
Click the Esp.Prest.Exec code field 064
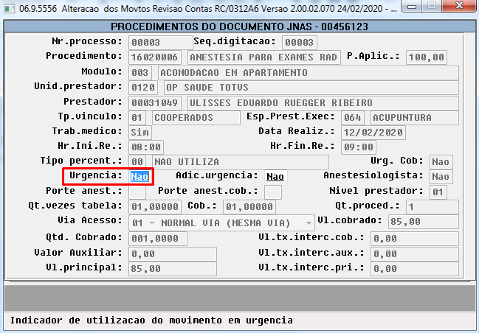353,118
